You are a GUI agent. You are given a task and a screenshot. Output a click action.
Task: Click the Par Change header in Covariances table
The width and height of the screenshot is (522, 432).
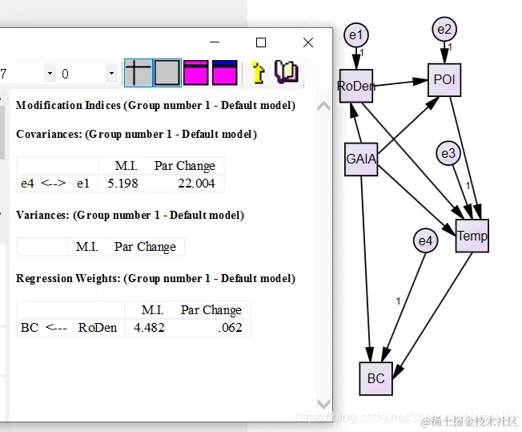(185, 166)
